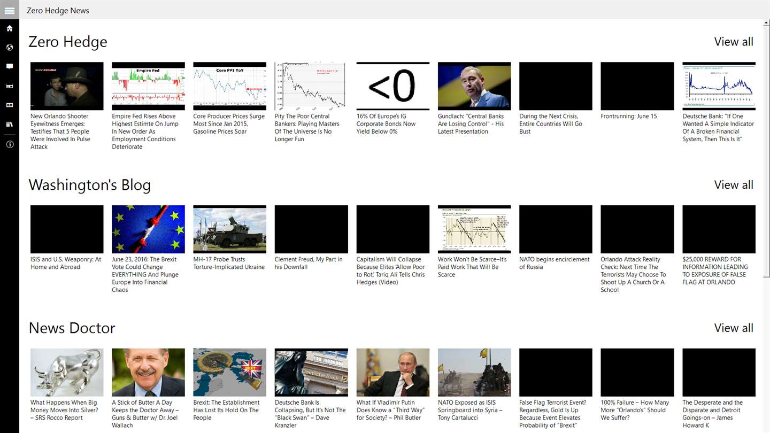Open the cassette tape sidebar icon
Image resolution: width=770 pixels, height=433 pixels.
(10, 105)
